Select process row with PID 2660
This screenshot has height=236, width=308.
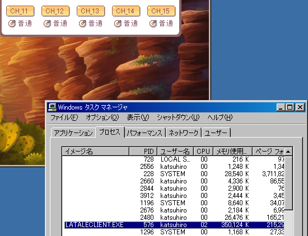point(173,181)
